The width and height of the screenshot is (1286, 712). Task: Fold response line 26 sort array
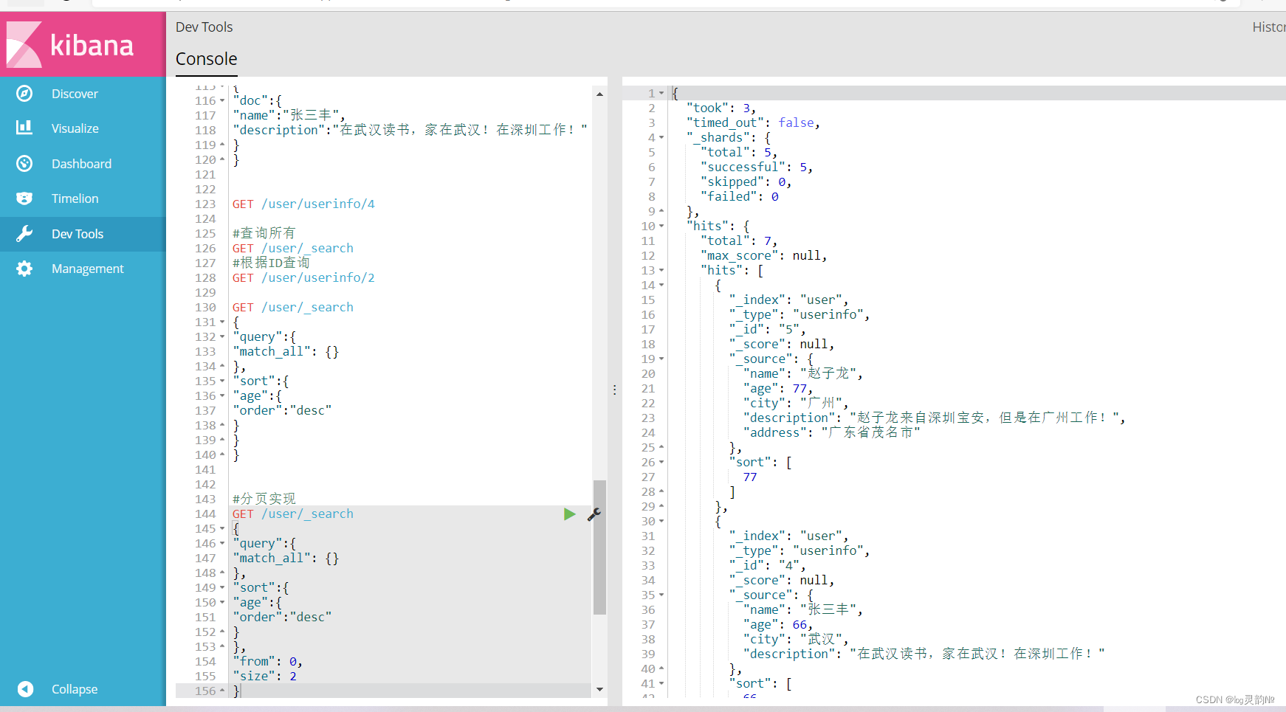(x=661, y=462)
